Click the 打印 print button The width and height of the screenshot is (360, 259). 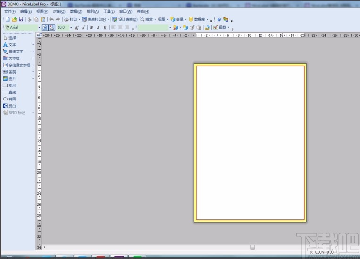70,19
